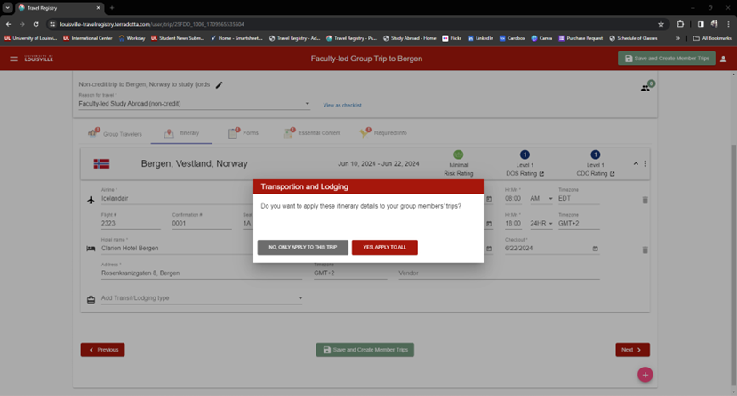The height and width of the screenshot is (396, 737).
Task: Click the Minimal Risk Rating indicator
Action: coord(458,163)
